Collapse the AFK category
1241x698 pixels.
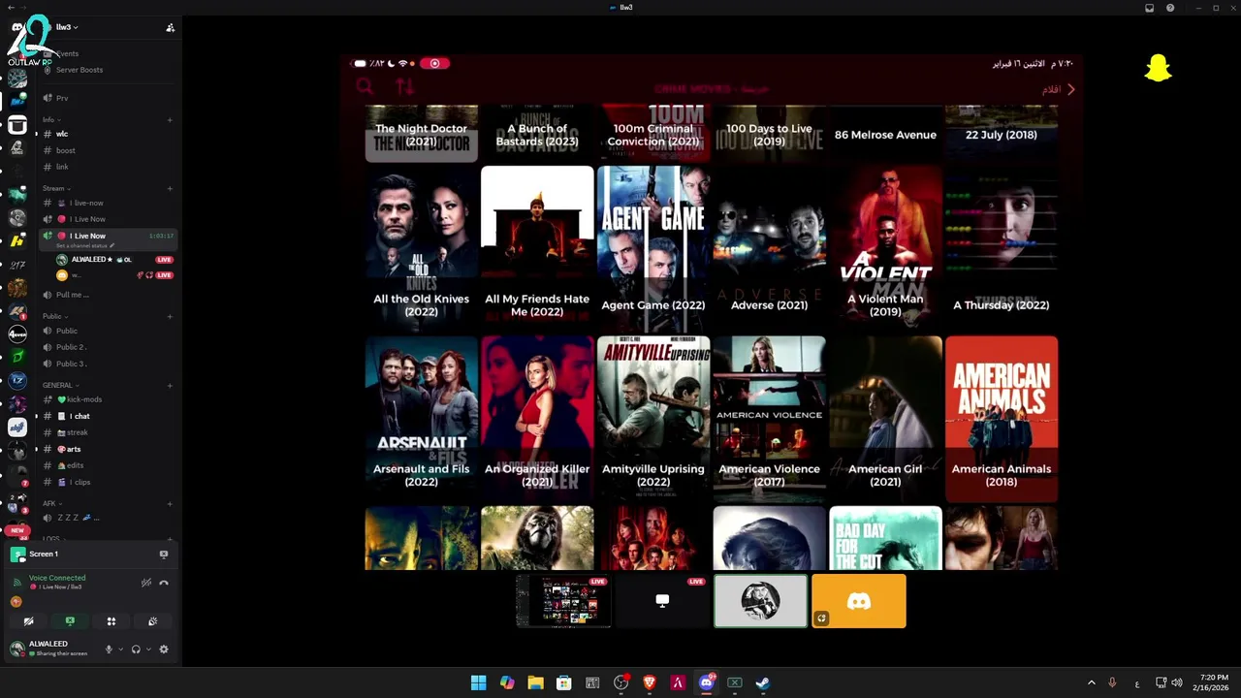pos(51,504)
